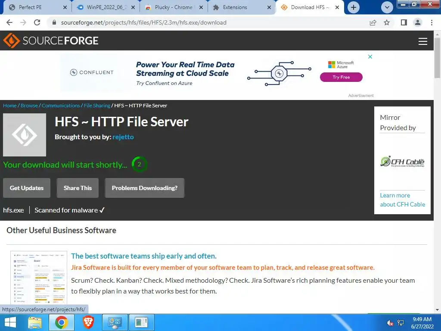The height and width of the screenshot is (331, 441).
Task: Click the Try Free ad button
Action: [x=341, y=77]
